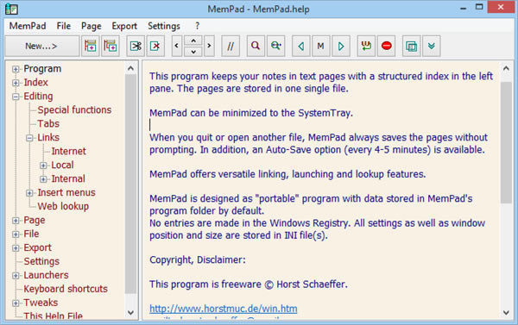518x325 pixels.
Task: Click the green double-chevron down icon
Action: tap(431, 46)
